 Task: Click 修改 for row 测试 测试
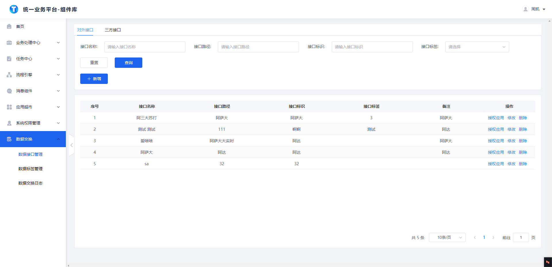pyautogui.click(x=511, y=129)
